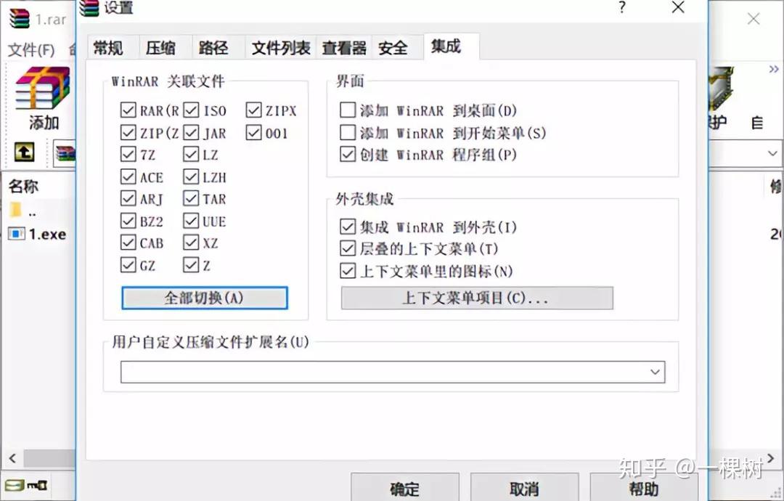
Task: Toggle create WinRAR program group (P)
Action: pos(348,154)
